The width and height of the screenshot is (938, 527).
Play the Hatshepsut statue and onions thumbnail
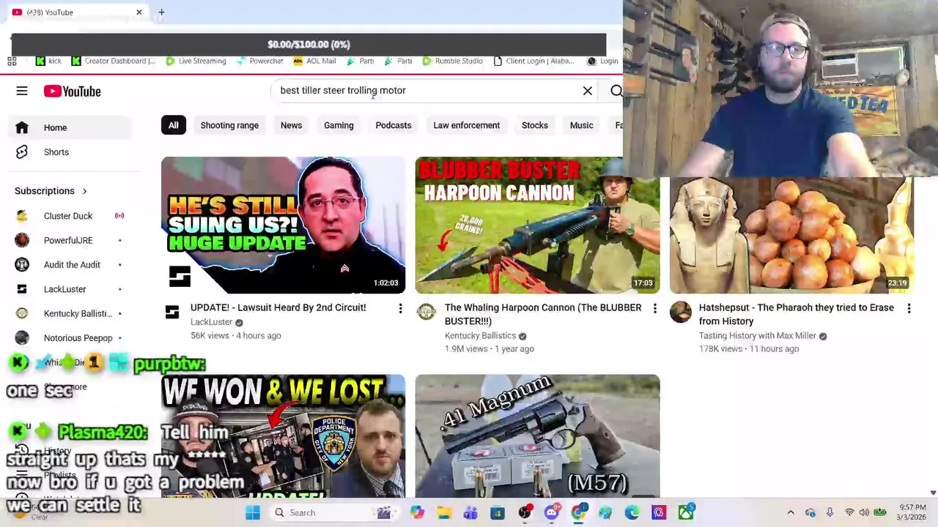click(791, 234)
